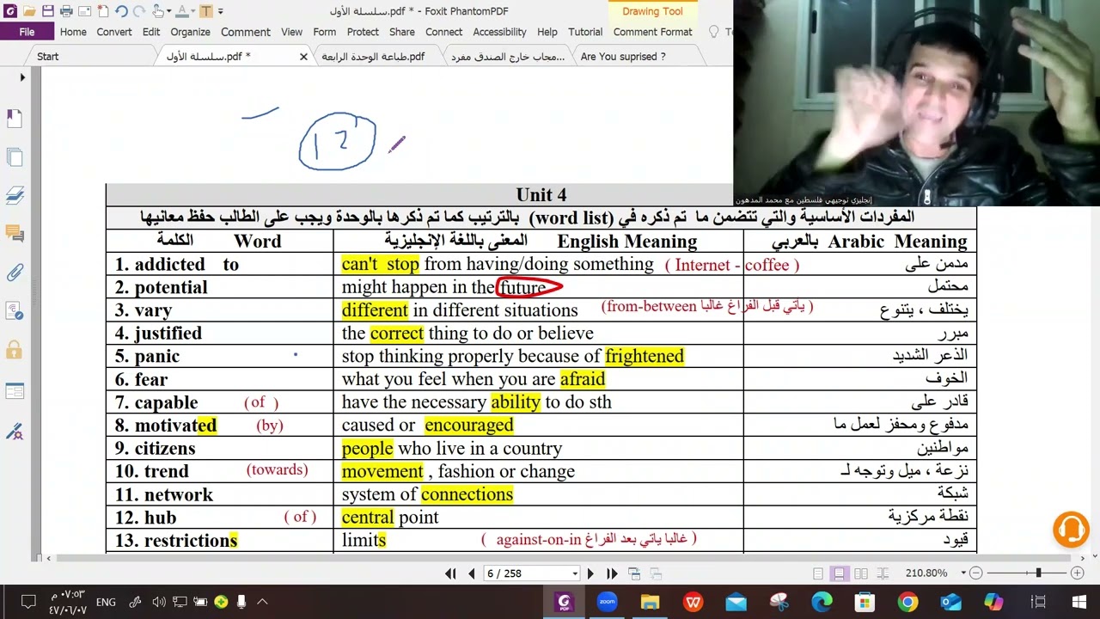Switch to facing pages view icon
The height and width of the screenshot is (619, 1100).
tap(860, 573)
